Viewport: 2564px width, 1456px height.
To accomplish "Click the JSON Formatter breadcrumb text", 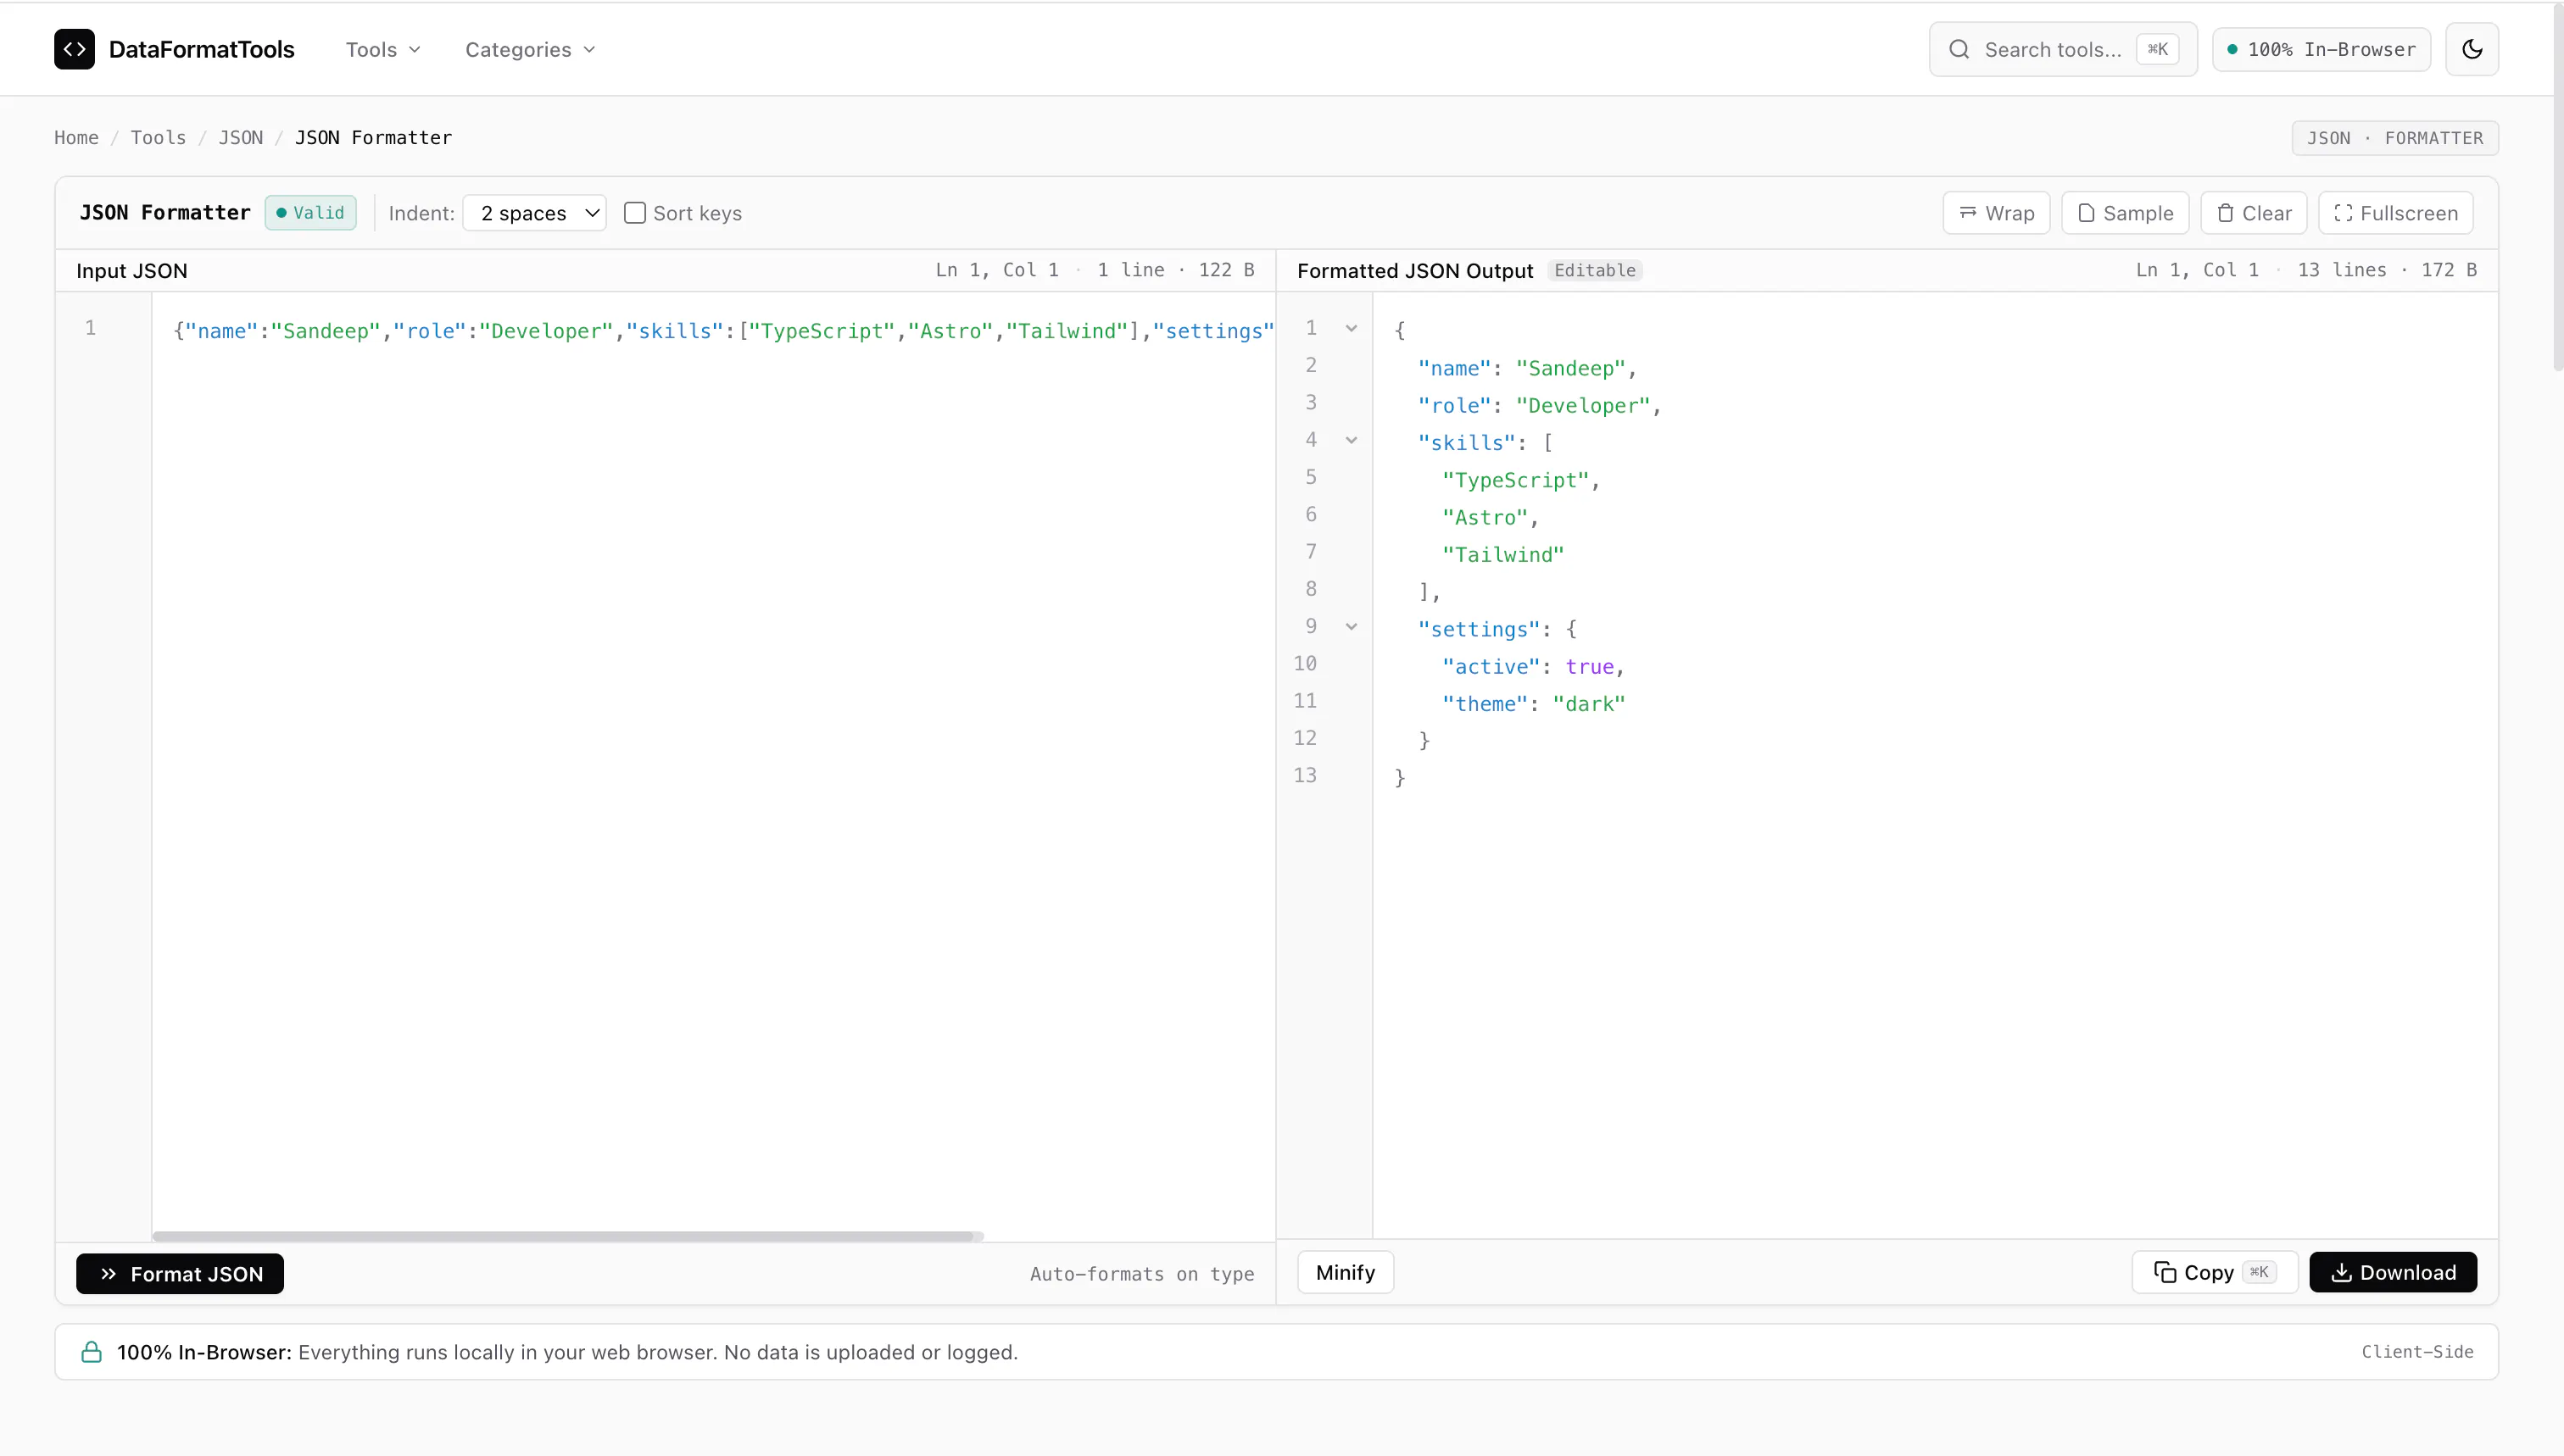I will pyautogui.click(x=373, y=138).
